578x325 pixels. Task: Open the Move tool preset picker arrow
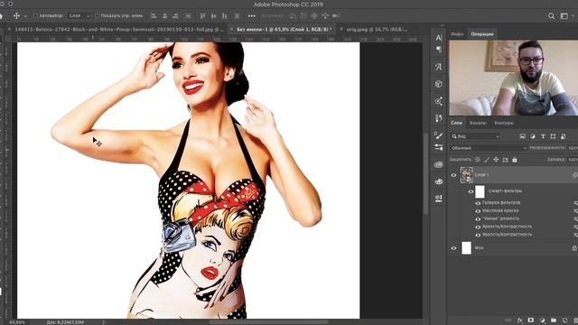pyautogui.click(x=25, y=16)
